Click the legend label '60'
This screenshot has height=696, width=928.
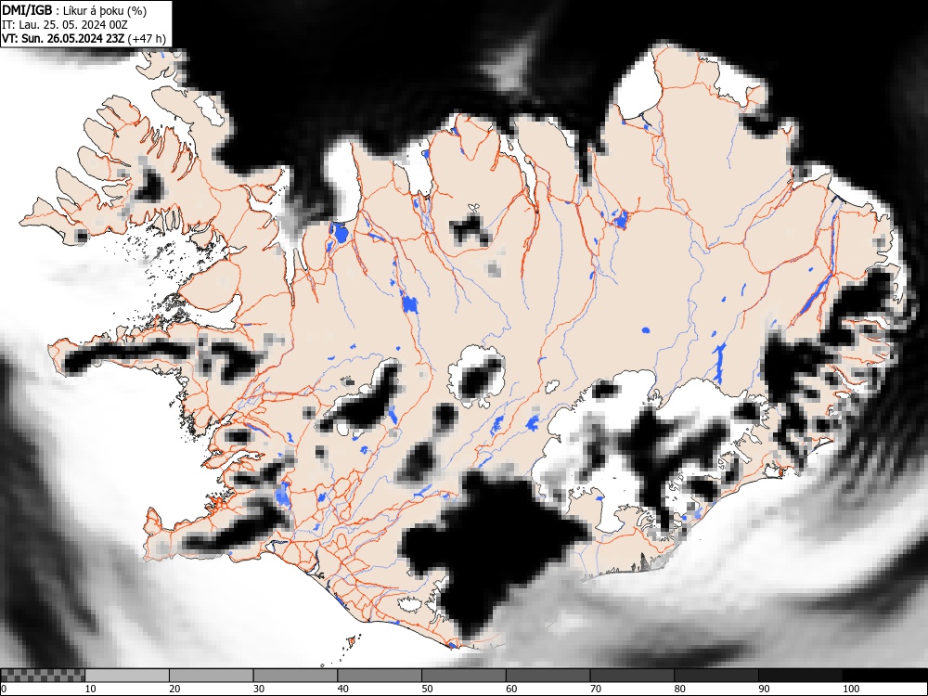[x=510, y=689]
